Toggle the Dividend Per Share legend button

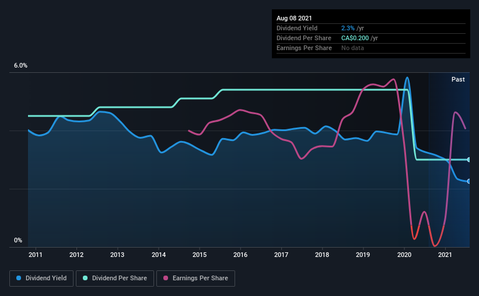coord(115,279)
